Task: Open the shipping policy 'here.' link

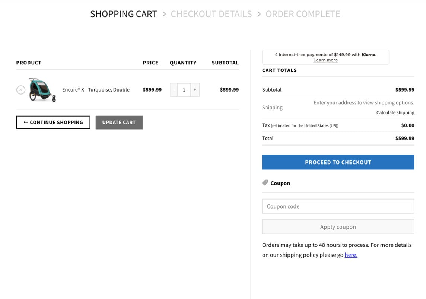Action: click(351, 255)
